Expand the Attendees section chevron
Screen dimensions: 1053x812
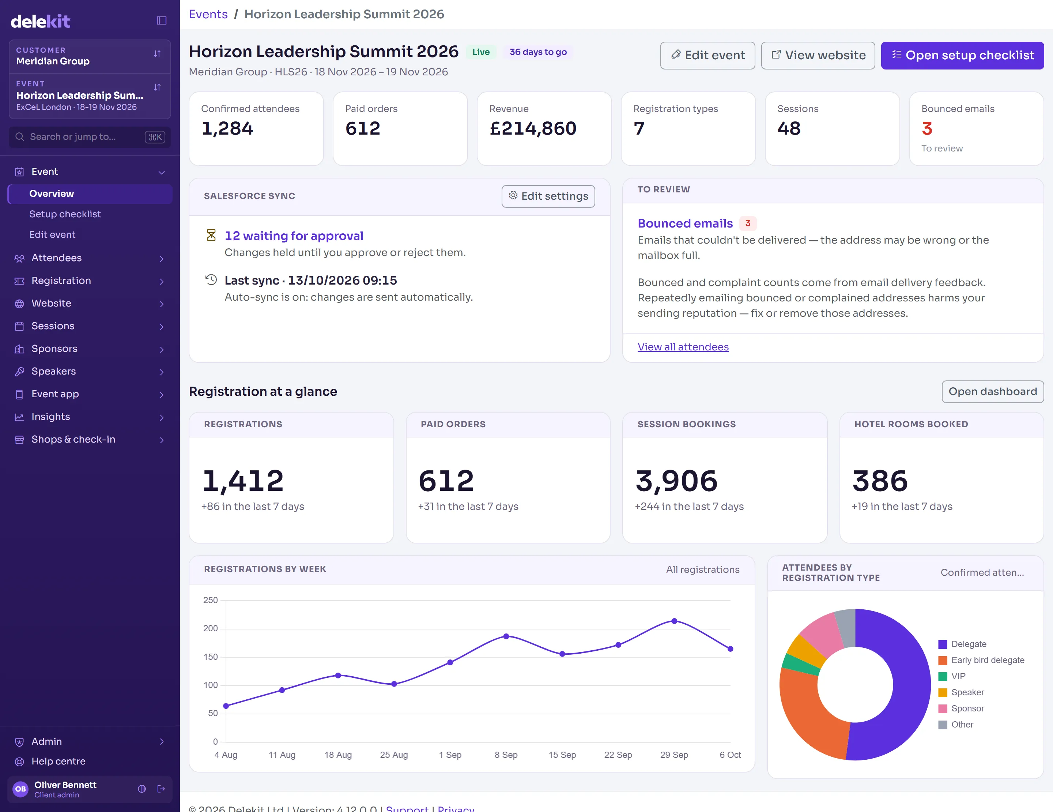162,259
